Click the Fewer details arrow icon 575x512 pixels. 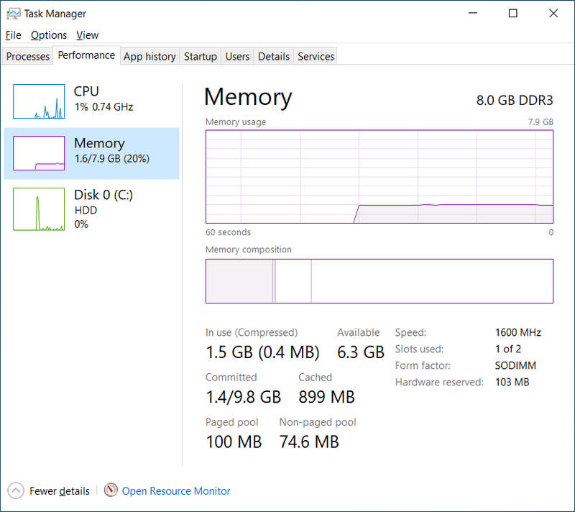[16, 490]
